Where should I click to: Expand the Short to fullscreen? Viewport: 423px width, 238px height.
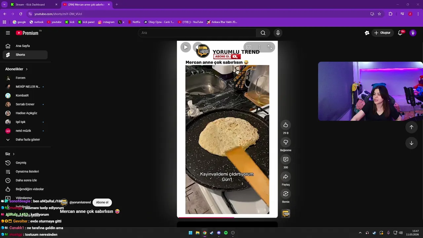click(270, 47)
